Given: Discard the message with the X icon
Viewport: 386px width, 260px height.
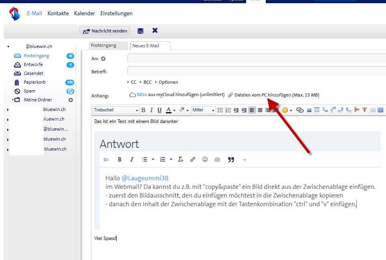Looking at the screenshot, I should pyautogui.click(x=155, y=31).
